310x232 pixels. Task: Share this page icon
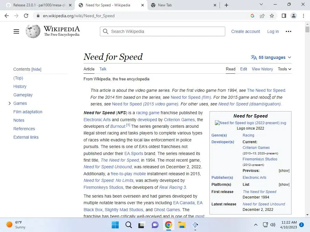pos(262,16)
